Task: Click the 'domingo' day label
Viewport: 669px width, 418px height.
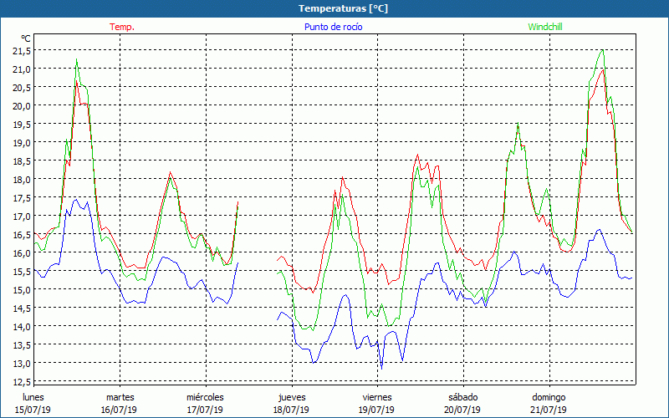Action: point(549,397)
